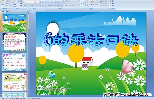The height and width of the screenshot is (99, 154).
Task: Toggle Bold text formatting
Action: [x=25, y=6]
